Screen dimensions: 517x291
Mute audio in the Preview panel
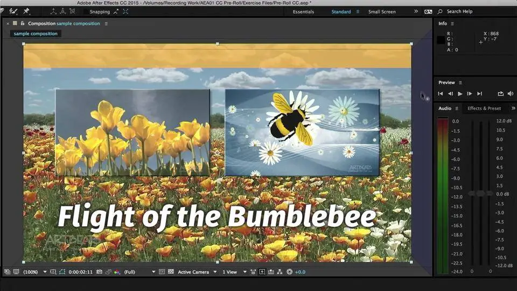[x=510, y=94]
